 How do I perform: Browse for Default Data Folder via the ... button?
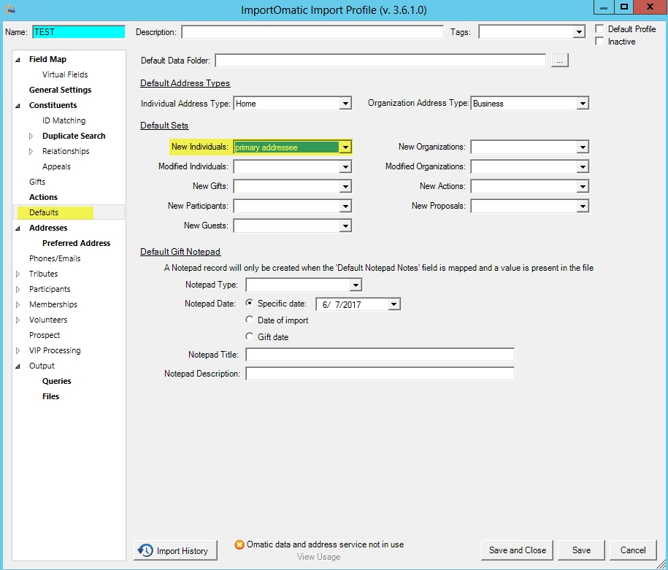559,60
